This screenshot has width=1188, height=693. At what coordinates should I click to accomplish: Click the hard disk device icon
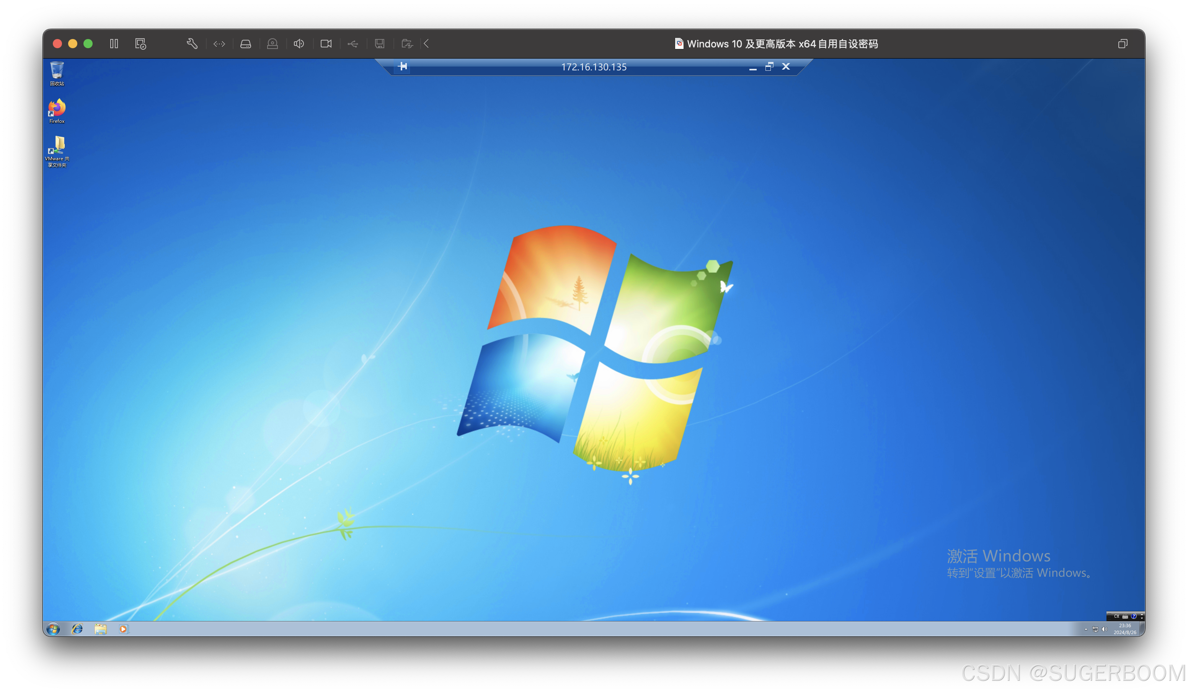246,44
